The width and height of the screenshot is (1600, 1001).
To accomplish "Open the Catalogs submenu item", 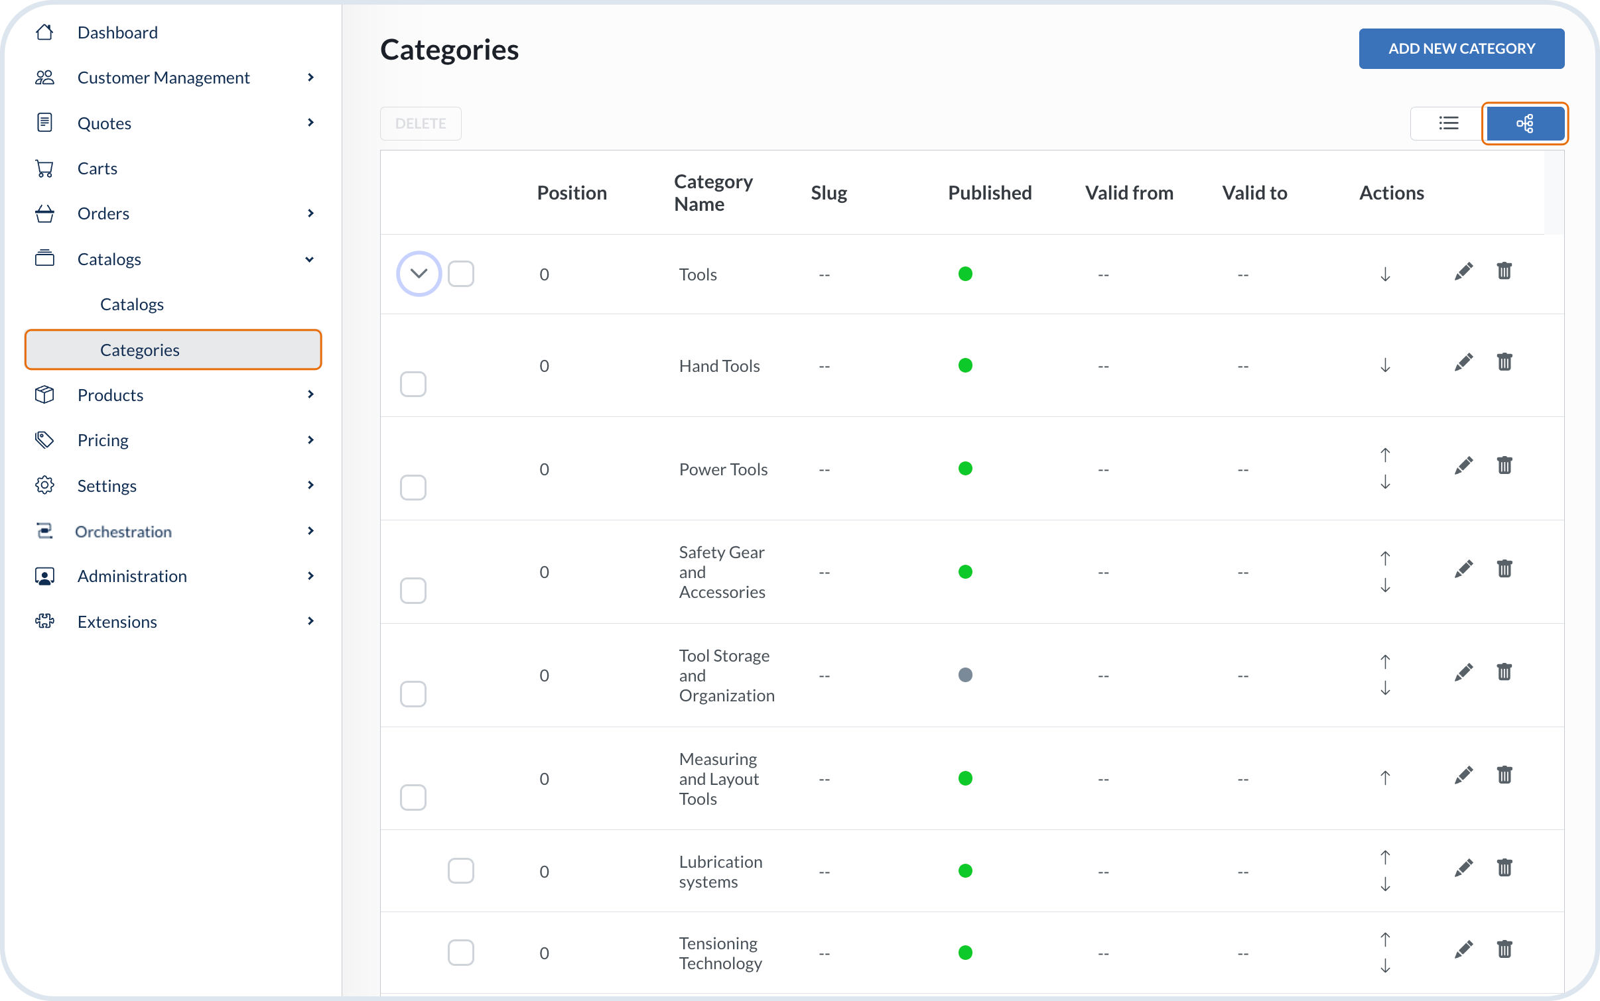I will click(x=132, y=304).
